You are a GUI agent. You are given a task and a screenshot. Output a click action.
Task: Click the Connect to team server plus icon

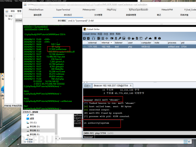pyautogui.click(x=85, y=38)
